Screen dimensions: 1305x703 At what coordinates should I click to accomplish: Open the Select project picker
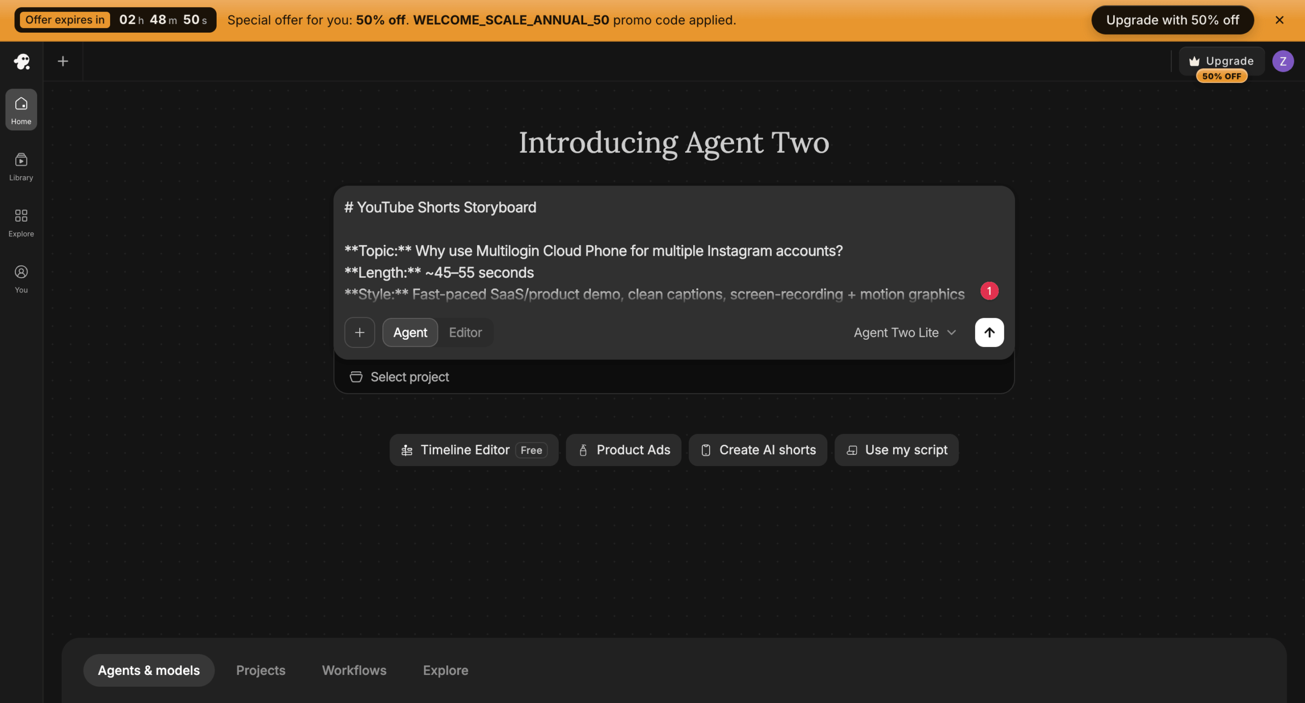point(399,377)
